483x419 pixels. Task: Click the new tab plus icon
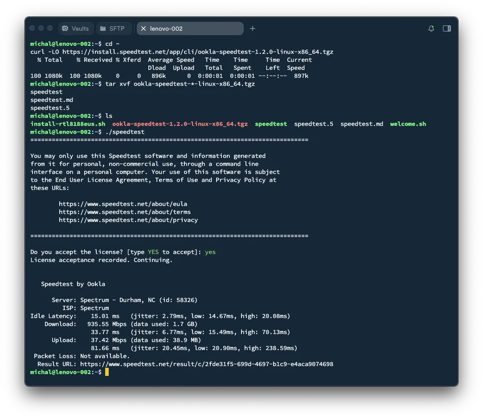pyautogui.click(x=252, y=28)
